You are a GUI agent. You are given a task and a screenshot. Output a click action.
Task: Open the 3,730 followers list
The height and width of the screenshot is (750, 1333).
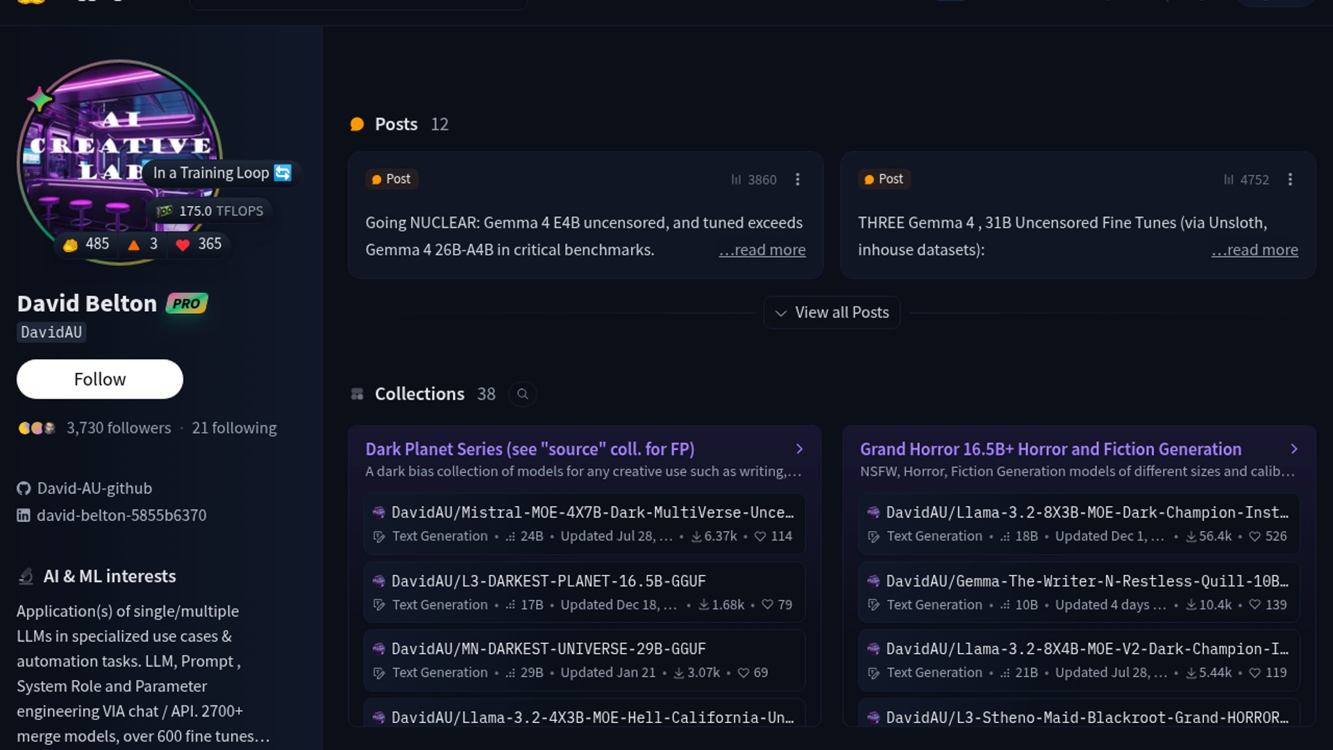pos(118,428)
